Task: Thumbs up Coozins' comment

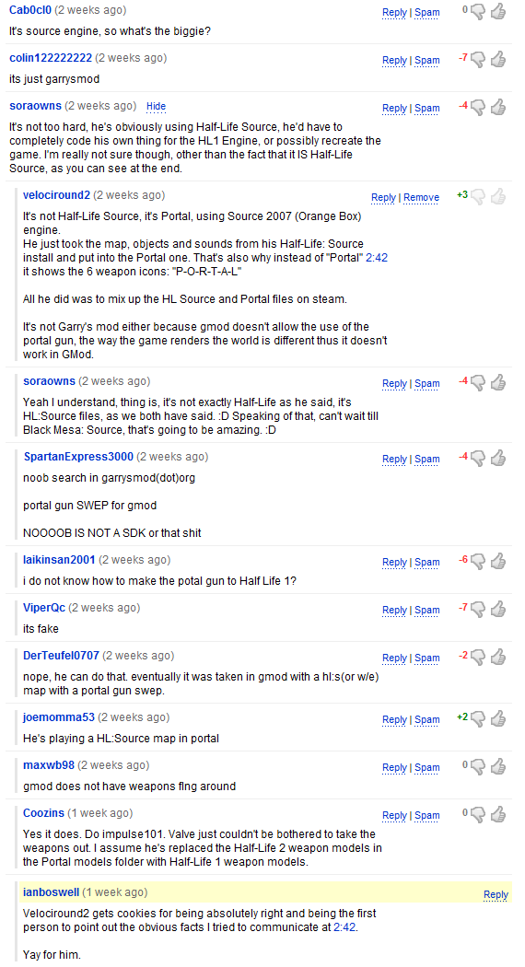Action: (x=498, y=814)
